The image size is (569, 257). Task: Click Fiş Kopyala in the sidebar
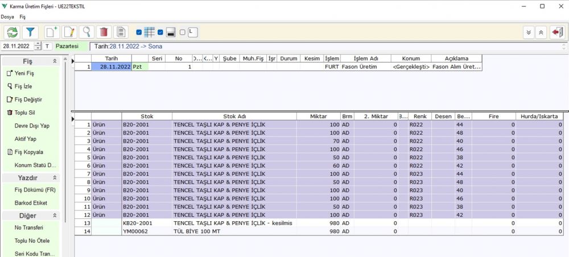pyautogui.click(x=28, y=152)
